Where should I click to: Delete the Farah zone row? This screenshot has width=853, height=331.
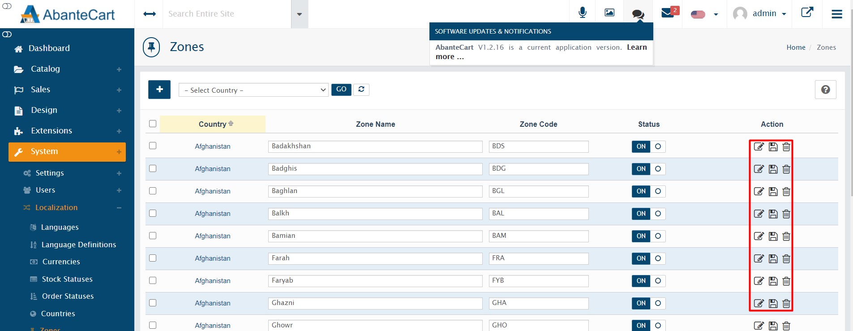[786, 258]
